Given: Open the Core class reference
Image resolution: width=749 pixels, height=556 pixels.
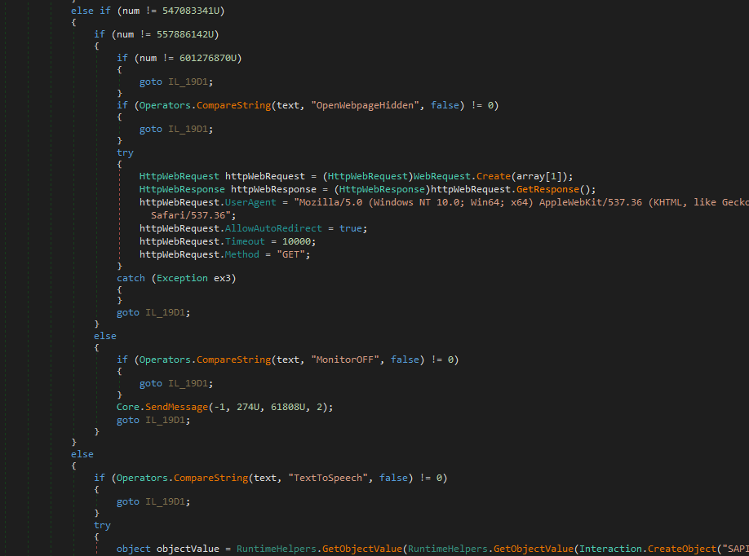Looking at the screenshot, I should [x=128, y=407].
